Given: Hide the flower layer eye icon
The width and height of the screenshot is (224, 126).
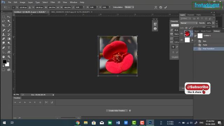Looking at the screenshot, I should point(181,34).
